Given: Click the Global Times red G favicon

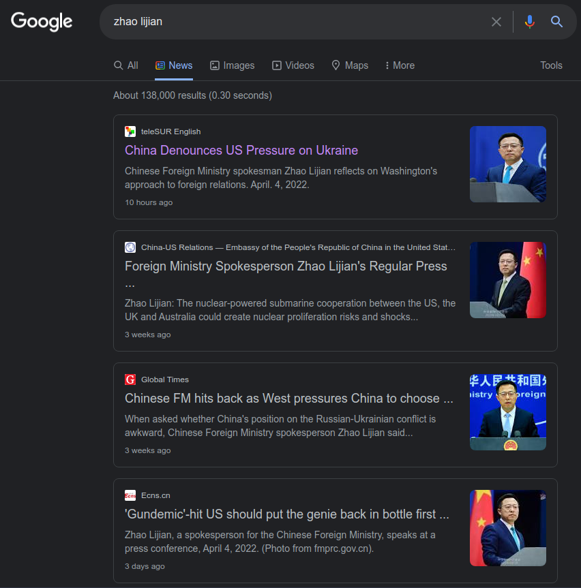Looking at the screenshot, I should 130,380.
